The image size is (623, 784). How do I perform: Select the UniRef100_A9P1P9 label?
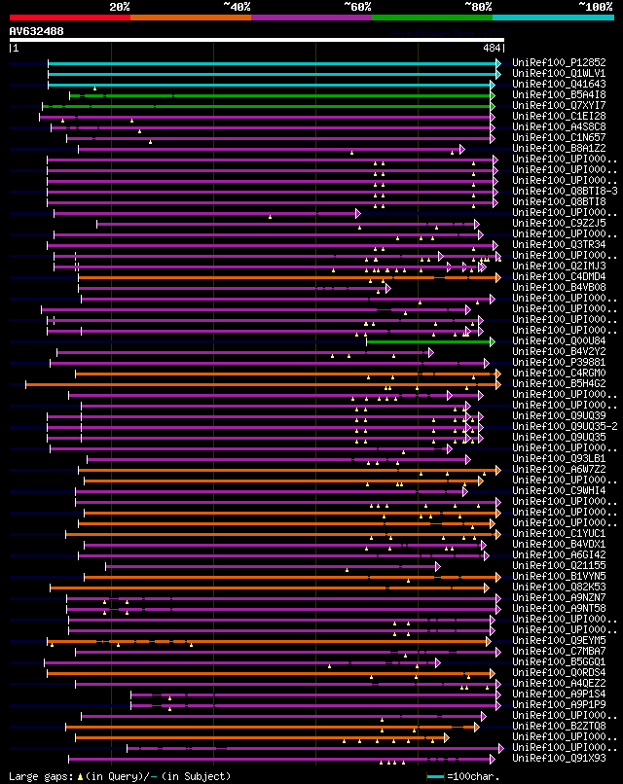pos(559,704)
